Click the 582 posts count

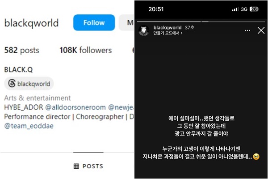[22, 50]
